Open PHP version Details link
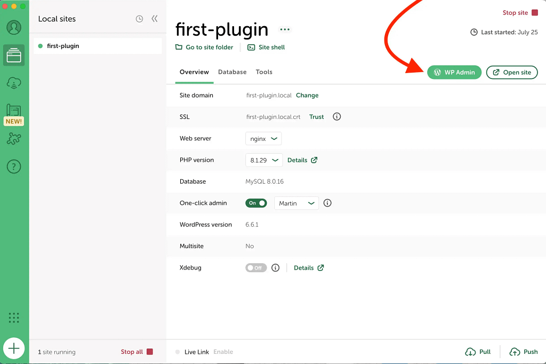Image resolution: width=546 pixels, height=364 pixels. tap(302, 160)
